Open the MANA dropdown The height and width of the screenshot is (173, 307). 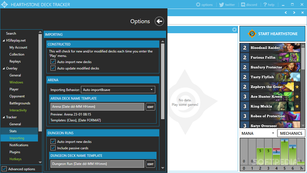tap(258, 133)
